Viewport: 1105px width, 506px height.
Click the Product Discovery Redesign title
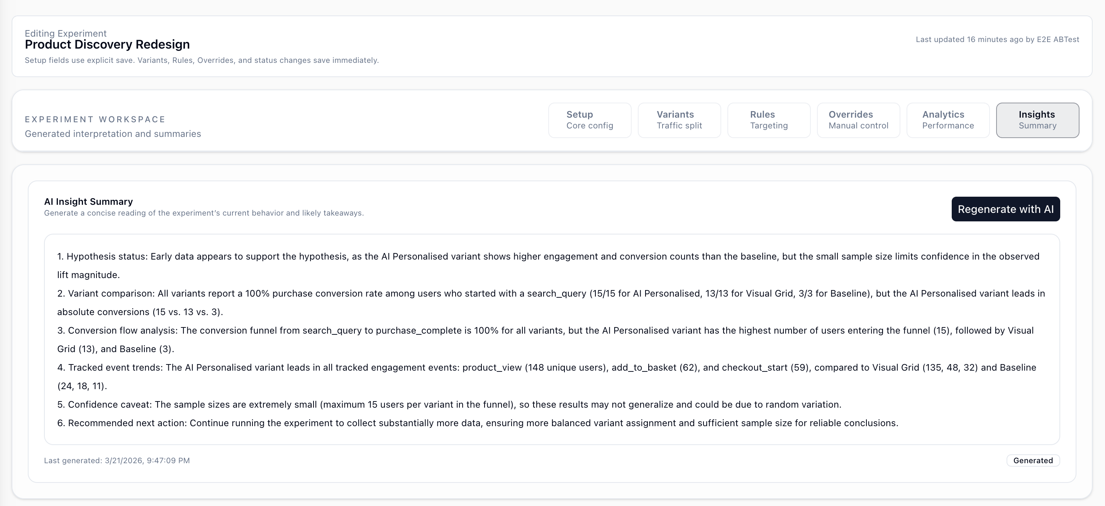[107, 44]
